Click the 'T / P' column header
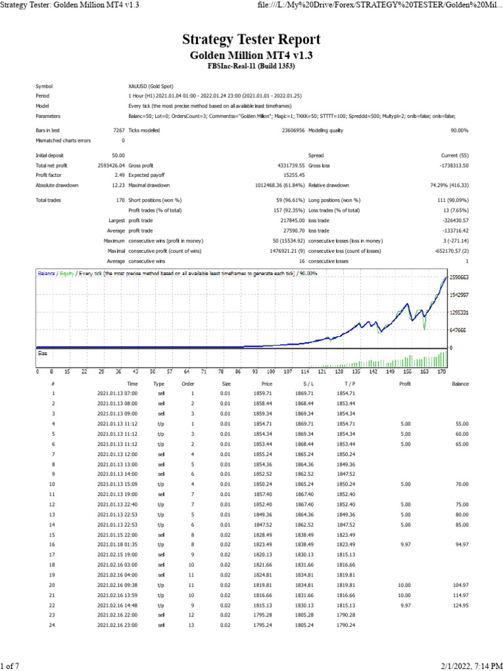503x671 pixels. coord(350,384)
